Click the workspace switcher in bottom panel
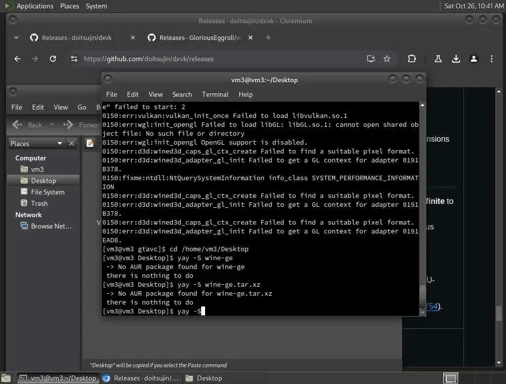The width and height of the screenshot is (506, 384). 451,378
